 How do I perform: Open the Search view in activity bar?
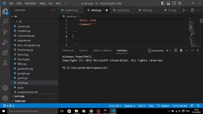point(5,22)
